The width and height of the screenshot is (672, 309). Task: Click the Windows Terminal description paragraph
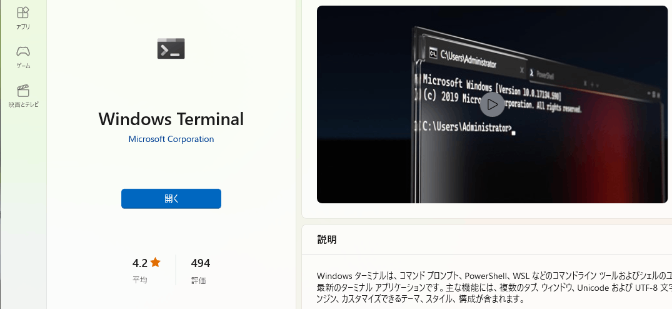(494, 286)
